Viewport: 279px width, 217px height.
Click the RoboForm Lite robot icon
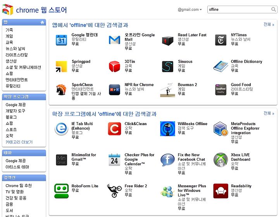point(61,191)
